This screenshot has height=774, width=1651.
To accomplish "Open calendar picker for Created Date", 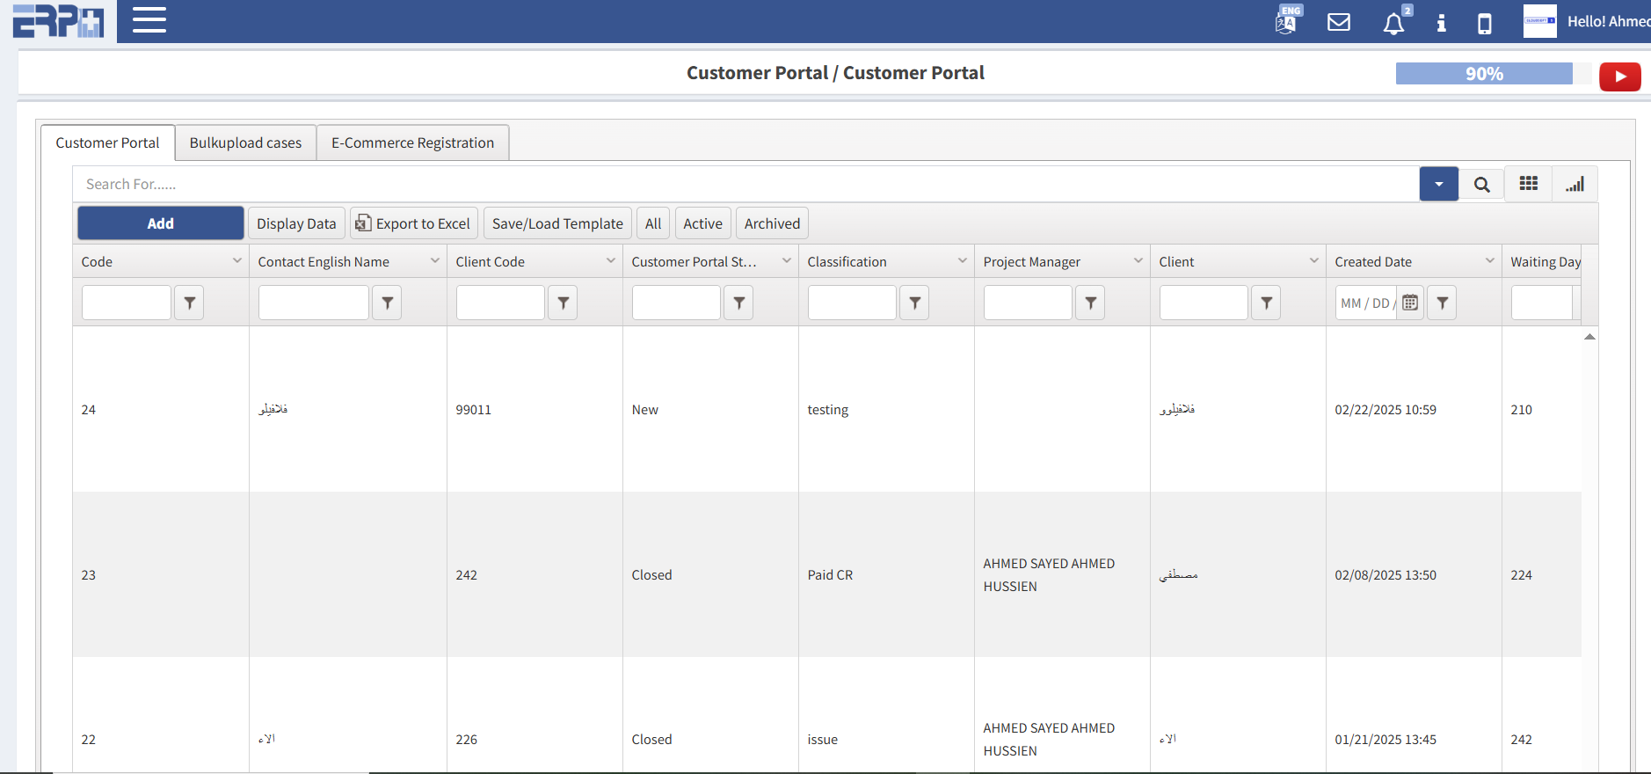I will tap(1410, 303).
